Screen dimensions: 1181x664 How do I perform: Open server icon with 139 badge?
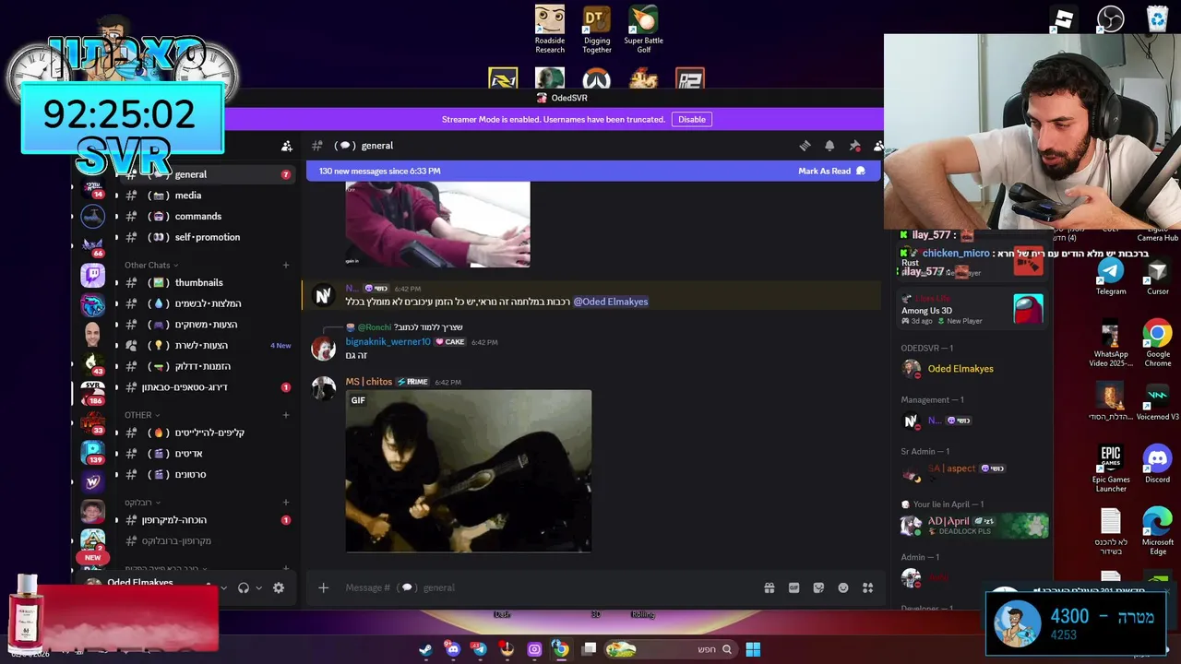pyautogui.click(x=92, y=452)
